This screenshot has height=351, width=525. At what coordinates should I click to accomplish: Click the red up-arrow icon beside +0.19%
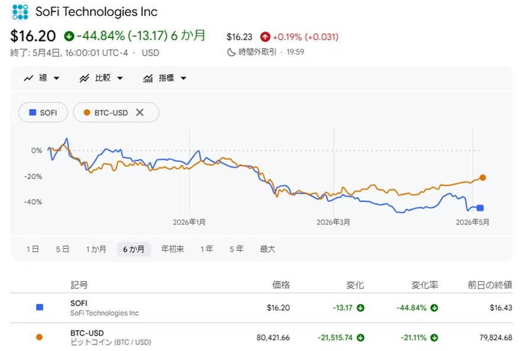pos(265,37)
